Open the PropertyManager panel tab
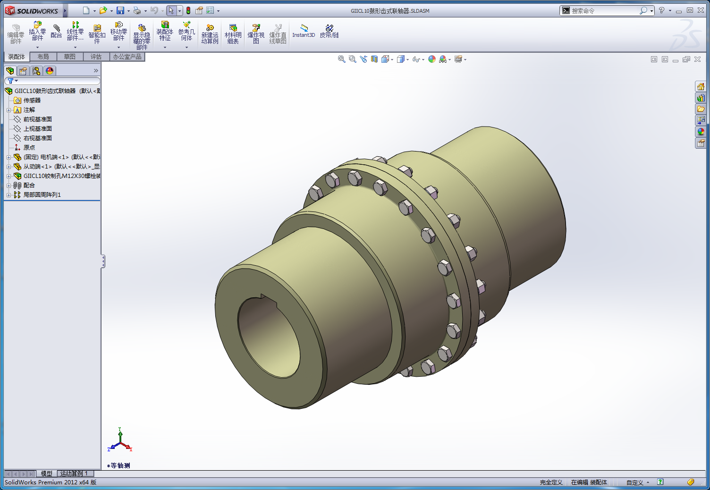 [23, 71]
